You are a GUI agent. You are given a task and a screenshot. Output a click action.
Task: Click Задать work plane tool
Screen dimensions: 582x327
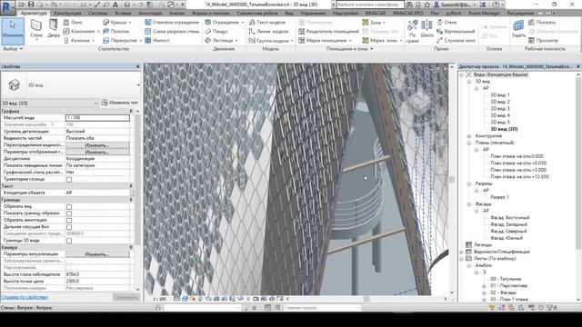click(x=518, y=29)
